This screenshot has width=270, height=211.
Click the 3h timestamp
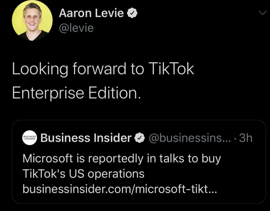pyautogui.click(x=246, y=138)
